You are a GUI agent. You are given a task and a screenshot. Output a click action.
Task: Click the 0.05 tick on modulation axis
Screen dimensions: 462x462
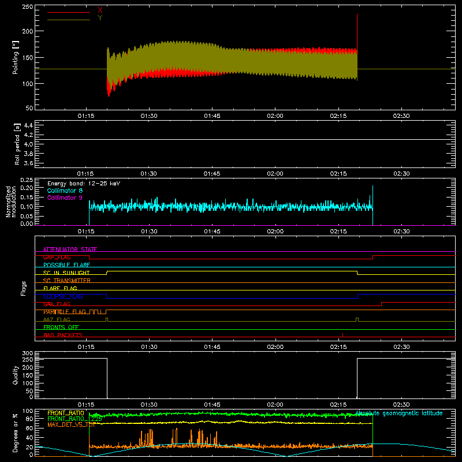(27, 216)
